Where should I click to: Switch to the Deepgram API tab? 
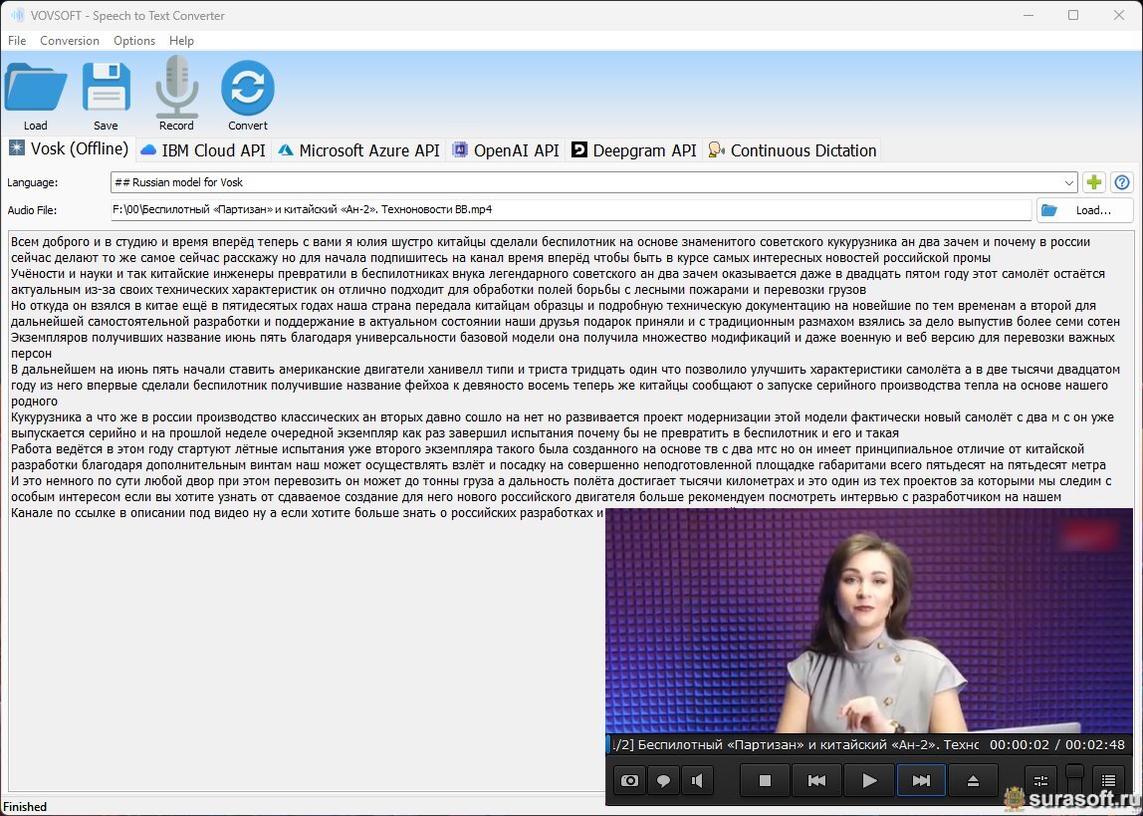coord(634,150)
